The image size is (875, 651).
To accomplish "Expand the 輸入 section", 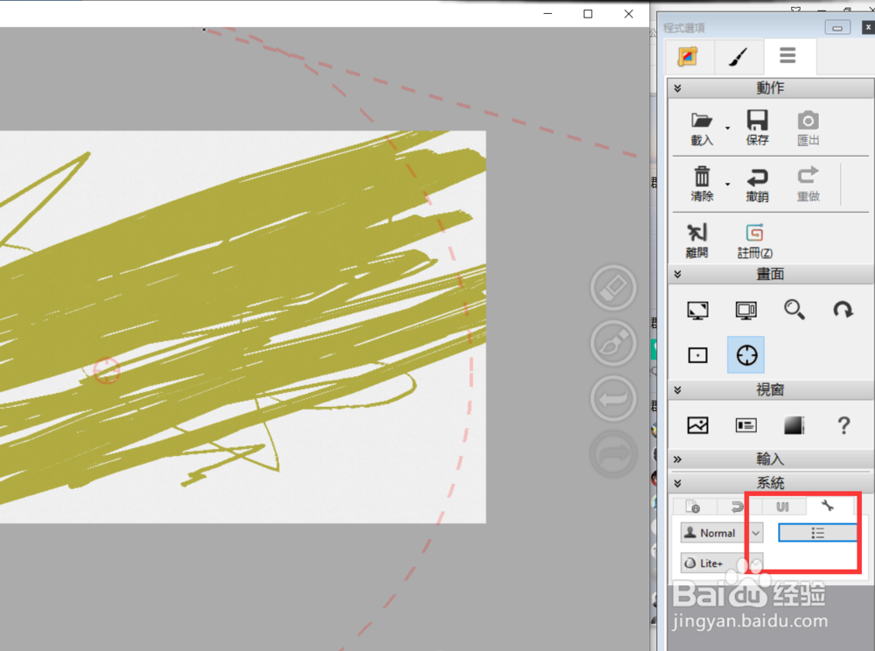I will pyautogui.click(x=677, y=459).
